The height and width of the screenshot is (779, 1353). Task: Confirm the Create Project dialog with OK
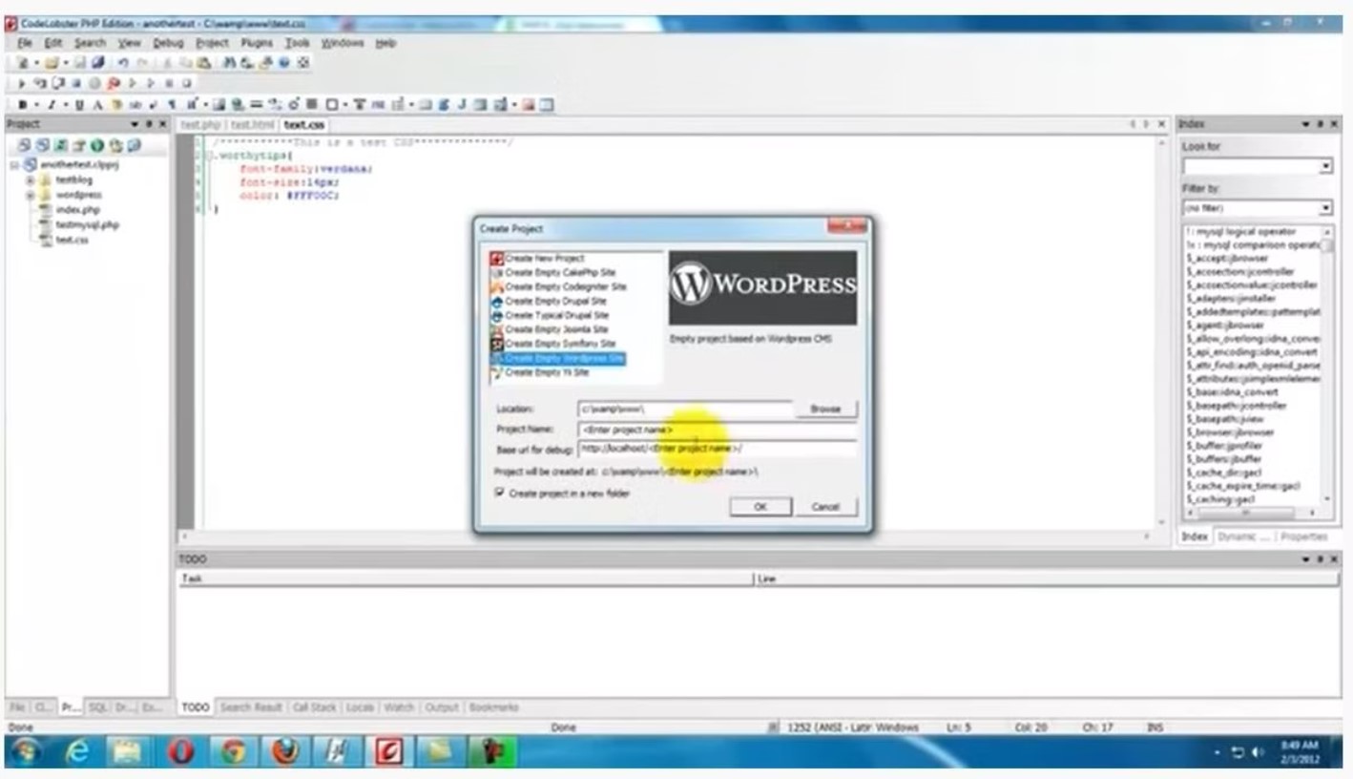coord(760,507)
